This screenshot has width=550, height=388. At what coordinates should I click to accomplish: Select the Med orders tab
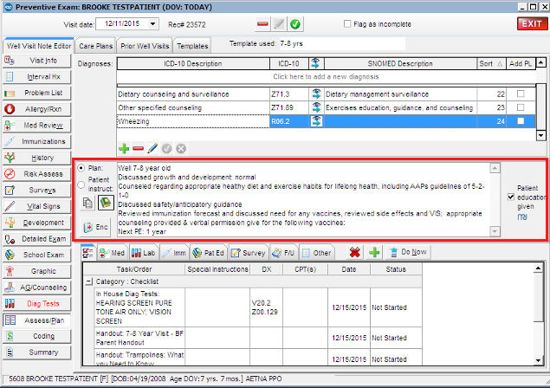pos(113,253)
